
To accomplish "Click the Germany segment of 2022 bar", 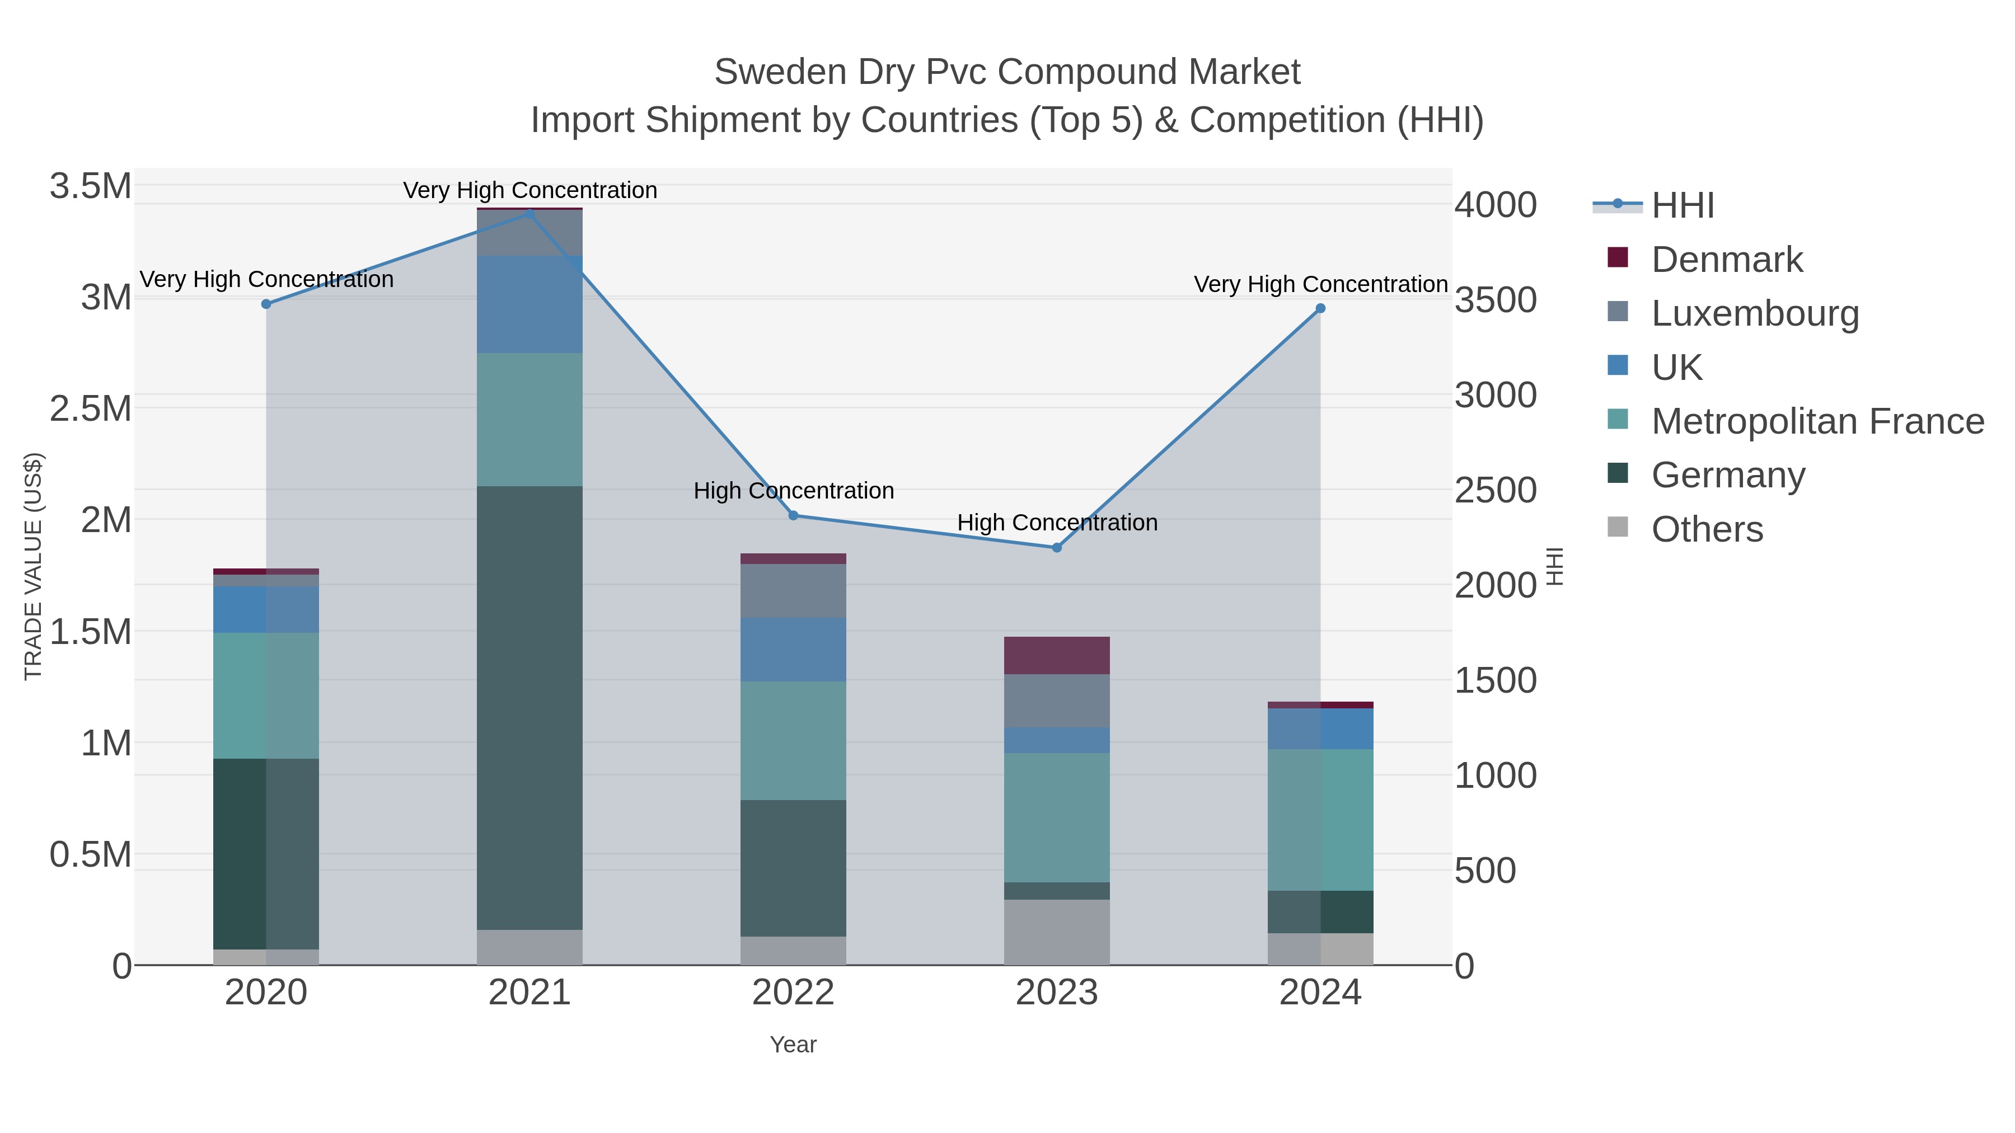I will point(793,868).
